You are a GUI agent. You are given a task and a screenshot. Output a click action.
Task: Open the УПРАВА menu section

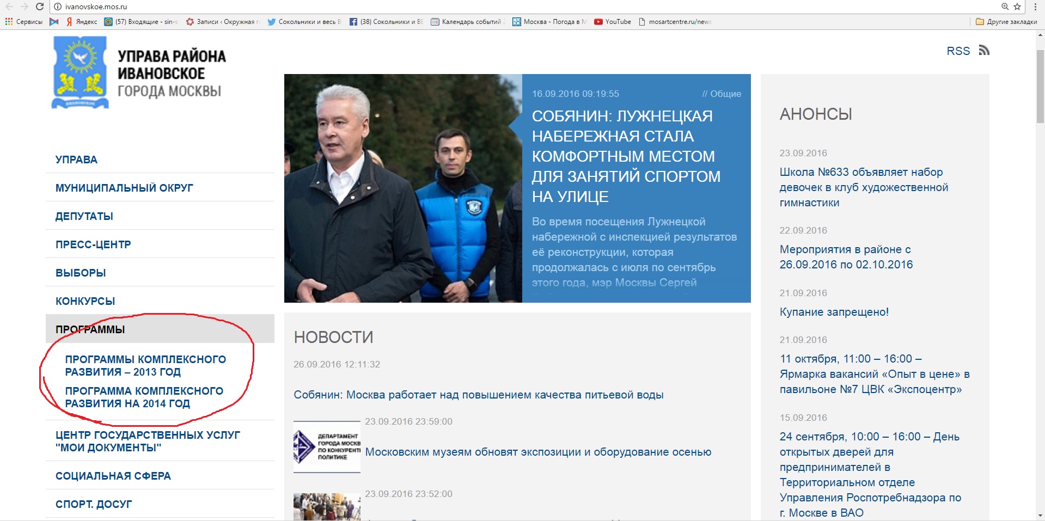[x=76, y=160]
